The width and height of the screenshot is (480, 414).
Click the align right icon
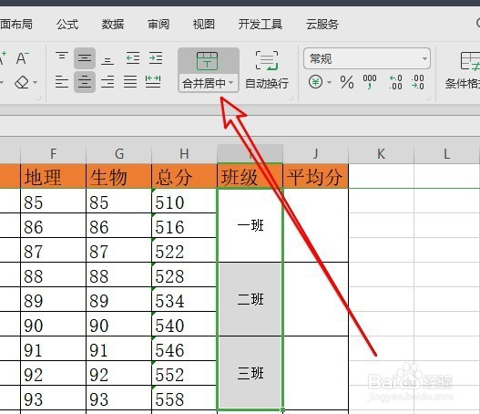click(x=107, y=82)
